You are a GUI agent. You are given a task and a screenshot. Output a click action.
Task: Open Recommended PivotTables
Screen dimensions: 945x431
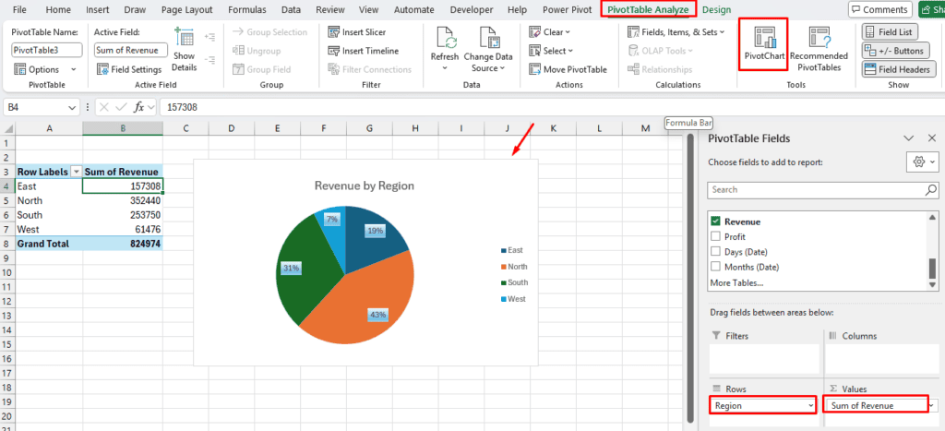[x=819, y=50]
